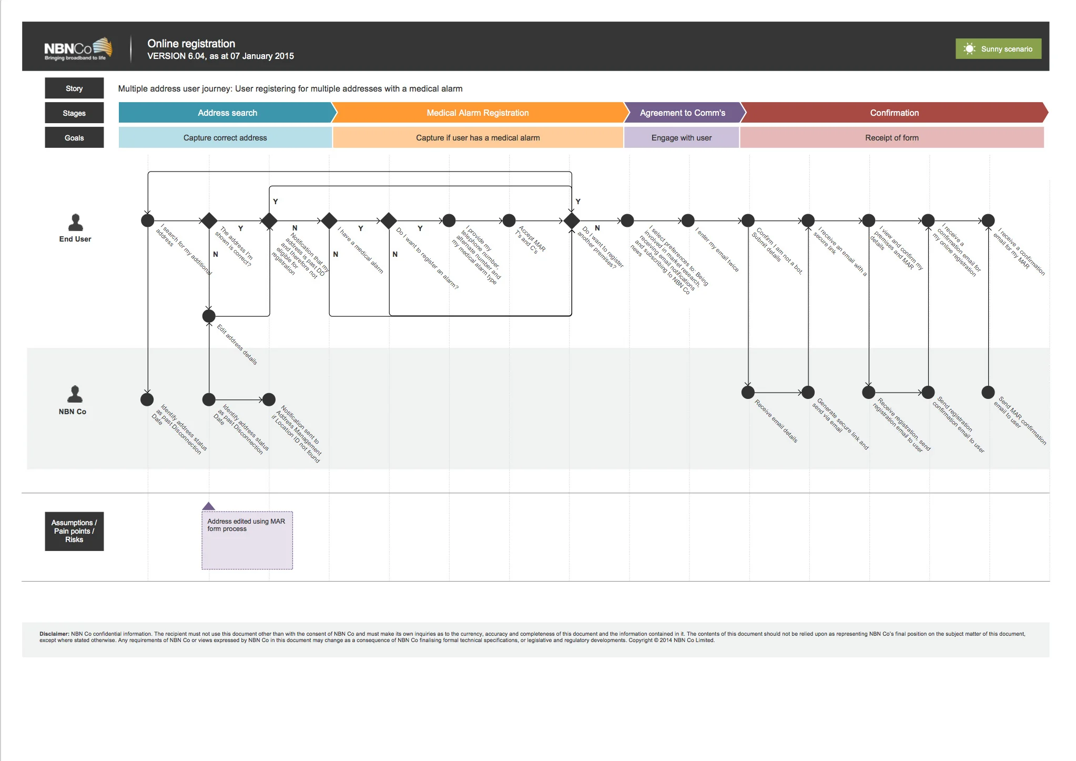Click the 'Send MAR confirmation email to user' node
Image resolution: width=1076 pixels, height=761 pixels.
(987, 392)
